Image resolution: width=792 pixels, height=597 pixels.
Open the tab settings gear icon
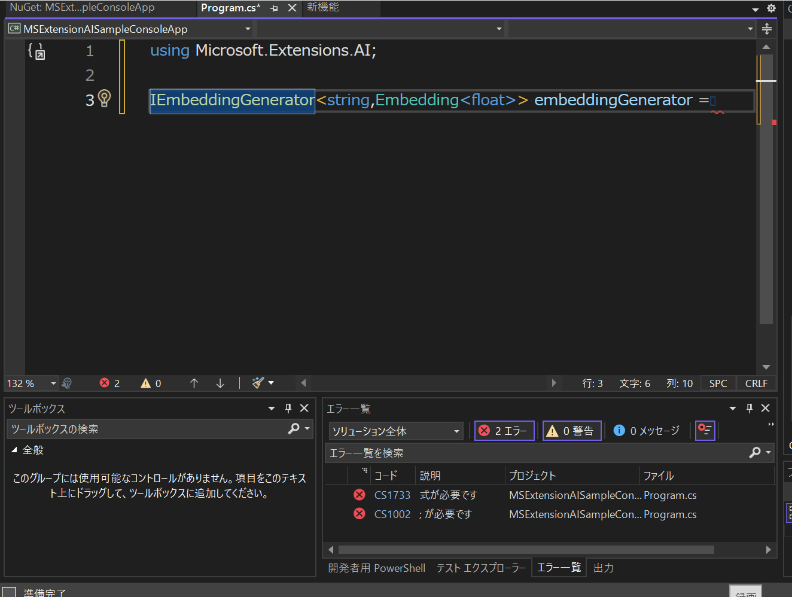click(x=771, y=8)
